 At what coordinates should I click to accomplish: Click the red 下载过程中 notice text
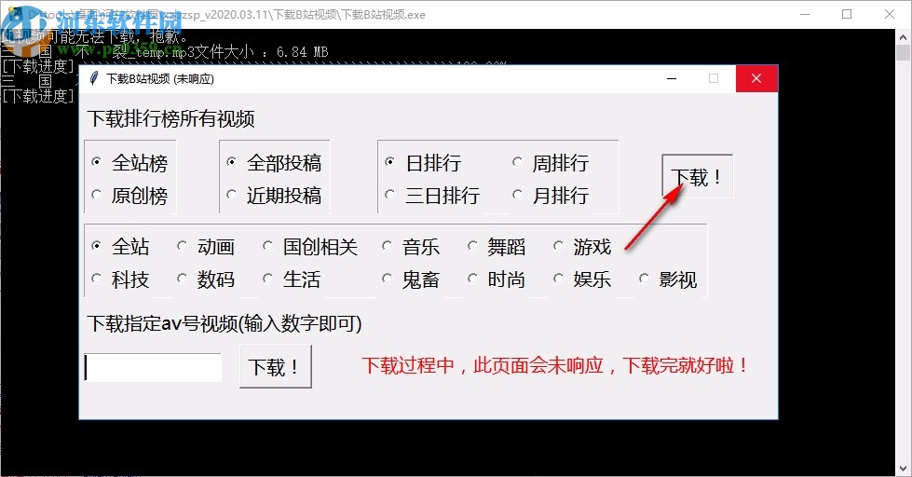[x=555, y=365]
